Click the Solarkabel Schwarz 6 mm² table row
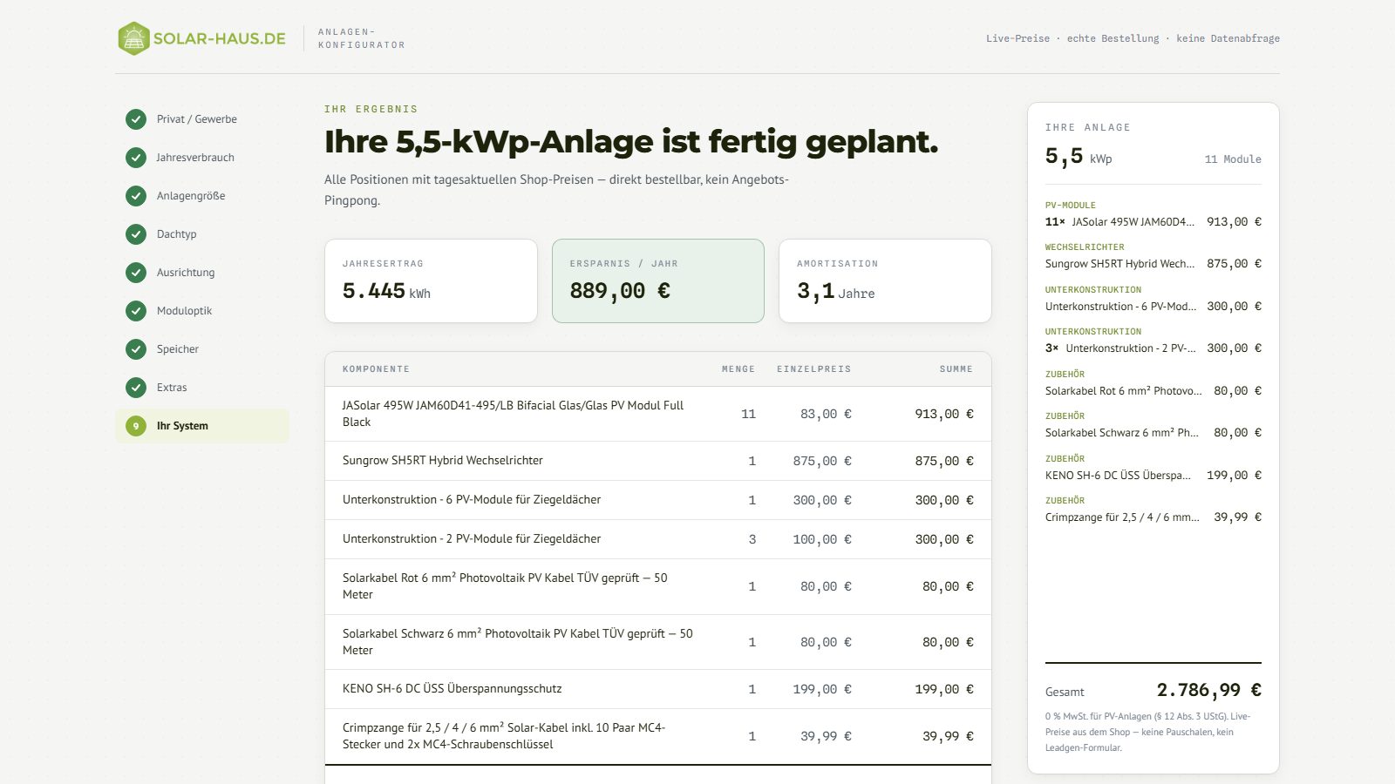The width and height of the screenshot is (1395, 784). click(658, 642)
